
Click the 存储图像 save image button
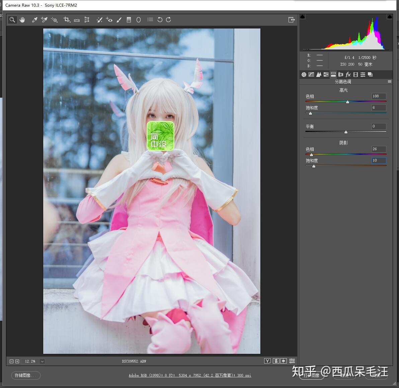pyautogui.click(x=26, y=375)
